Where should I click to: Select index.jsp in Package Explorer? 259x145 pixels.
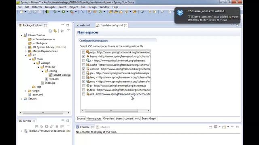pos(50,83)
